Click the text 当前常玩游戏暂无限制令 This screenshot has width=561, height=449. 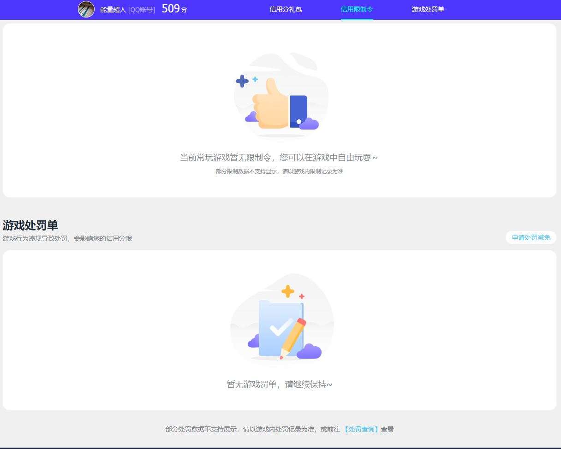click(x=225, y=158)
